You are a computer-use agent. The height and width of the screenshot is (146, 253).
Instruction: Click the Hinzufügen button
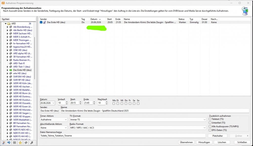click(x=204, y=142)
